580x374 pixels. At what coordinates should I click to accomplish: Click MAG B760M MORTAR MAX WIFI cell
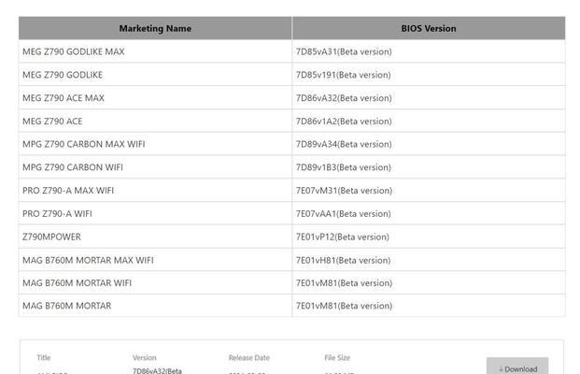[155, 260]
